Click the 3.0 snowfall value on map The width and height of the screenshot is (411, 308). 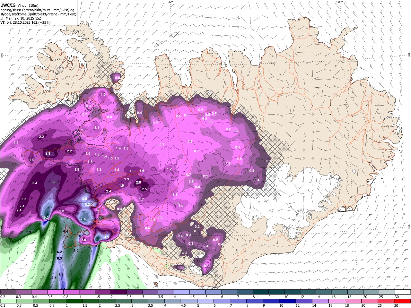[x=54, y=182]
